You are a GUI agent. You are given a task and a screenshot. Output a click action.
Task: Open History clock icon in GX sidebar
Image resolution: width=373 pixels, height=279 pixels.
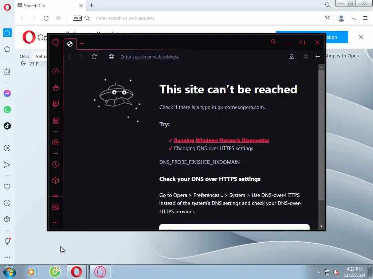[x=55, y=164]
